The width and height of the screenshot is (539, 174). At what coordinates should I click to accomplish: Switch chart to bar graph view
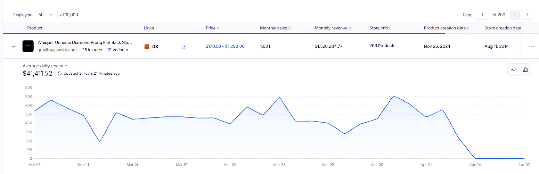tap(525, 70)
